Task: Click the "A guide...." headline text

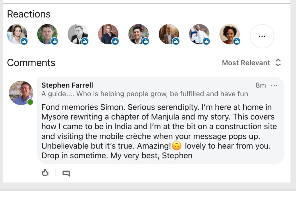Action: point(145,94)
